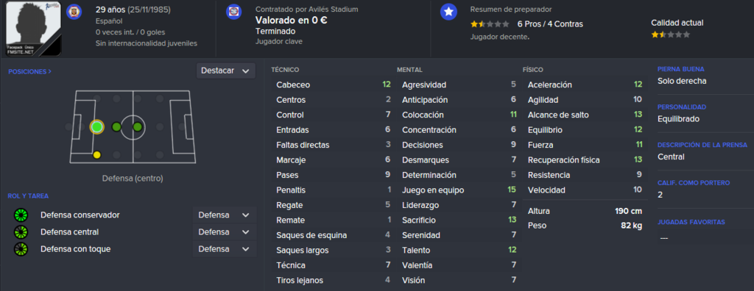
Task: Open Defensa con toque task dropdown
Action: 224,249
